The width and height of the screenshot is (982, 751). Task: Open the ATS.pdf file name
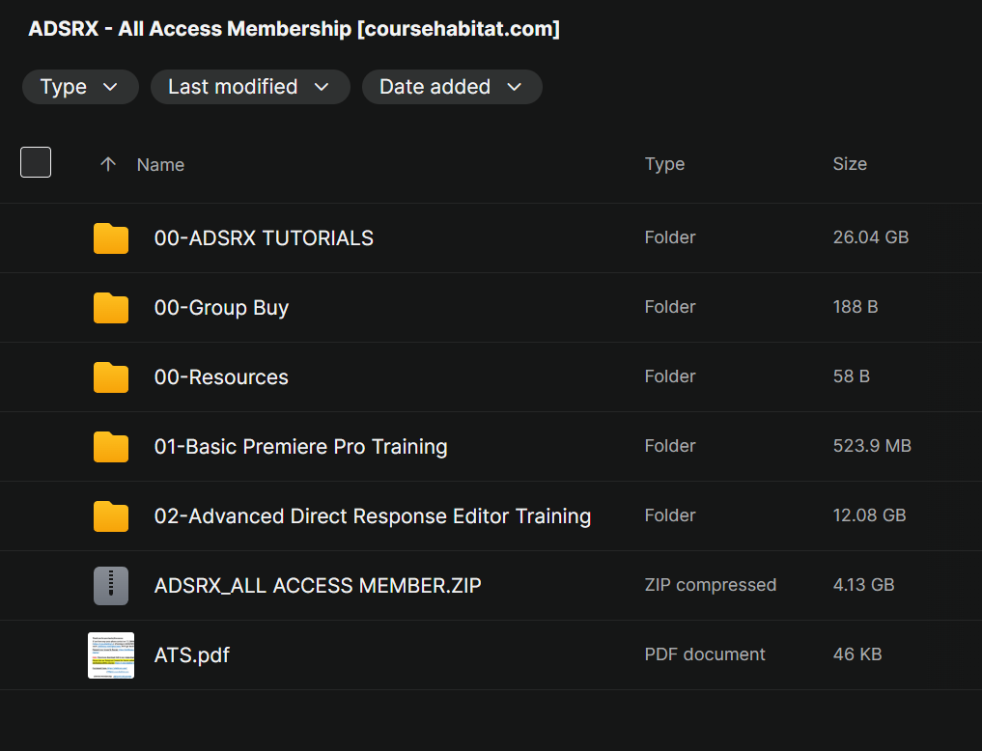tap(192, 655)
